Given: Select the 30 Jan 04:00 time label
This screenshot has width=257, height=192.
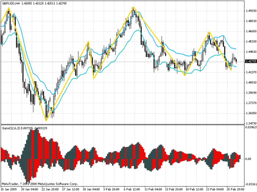Looking at the screenshot, I should [91, 189].
